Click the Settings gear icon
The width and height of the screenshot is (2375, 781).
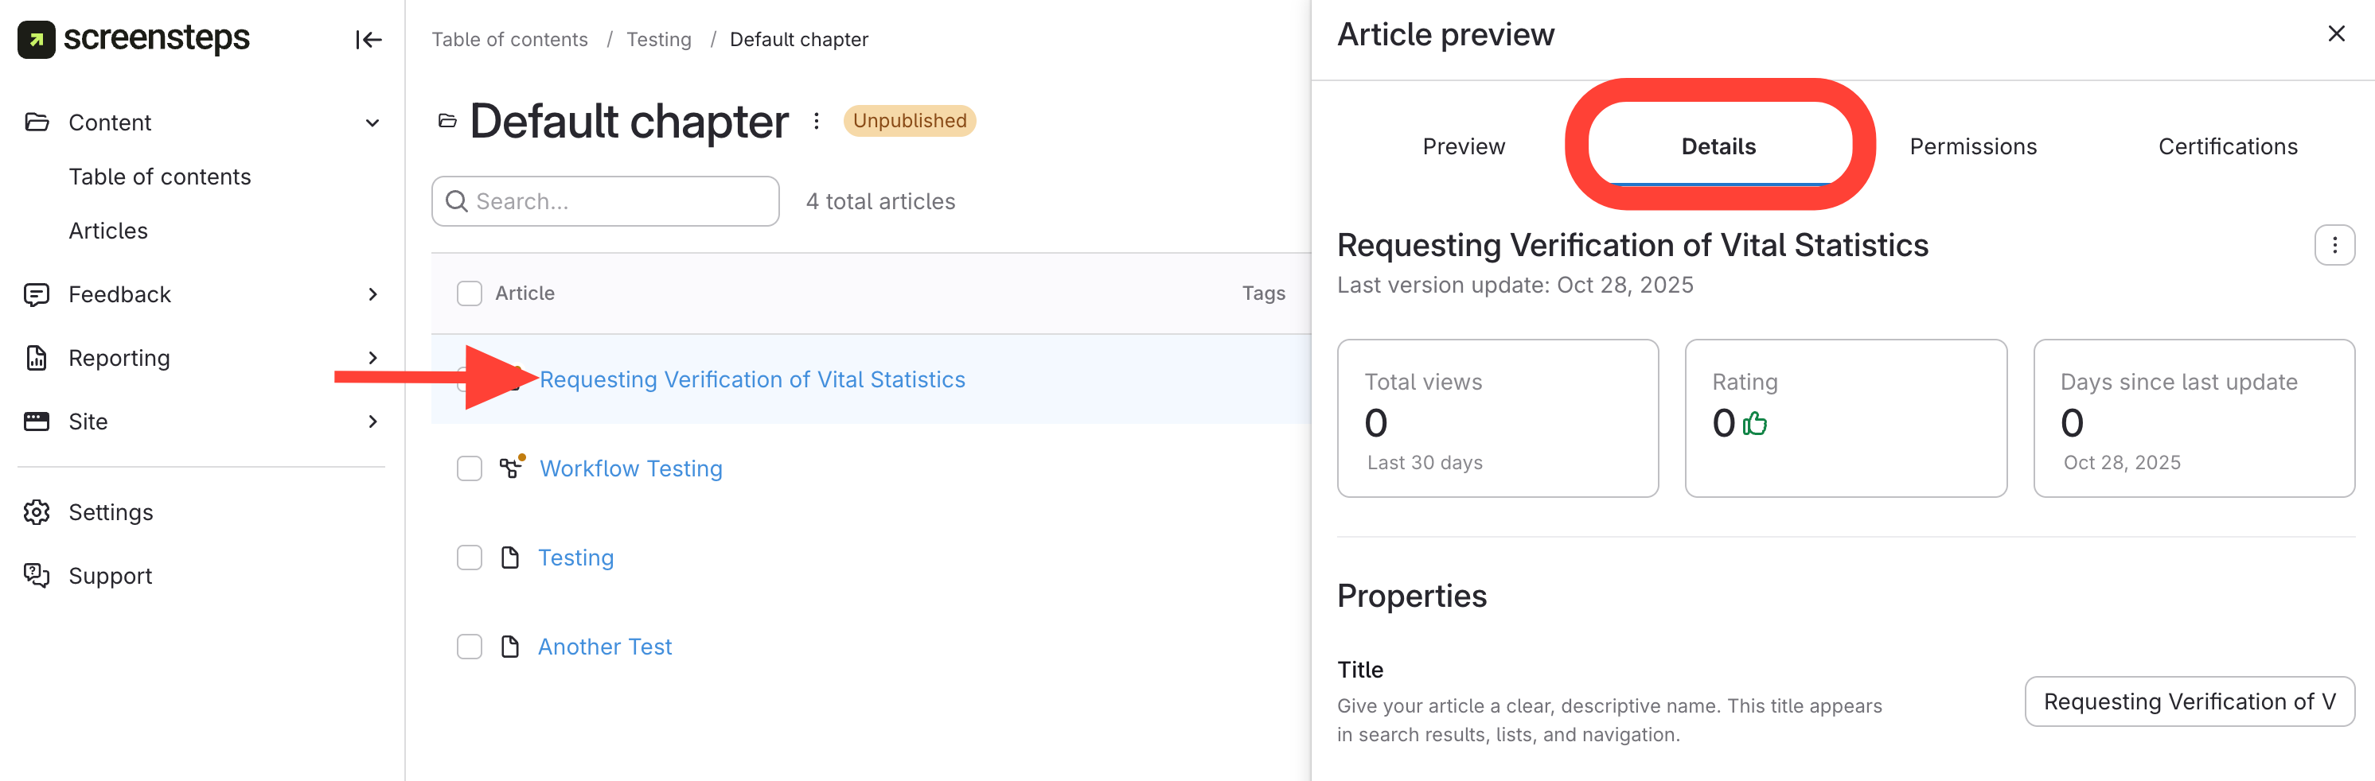[x=37, y=512]
